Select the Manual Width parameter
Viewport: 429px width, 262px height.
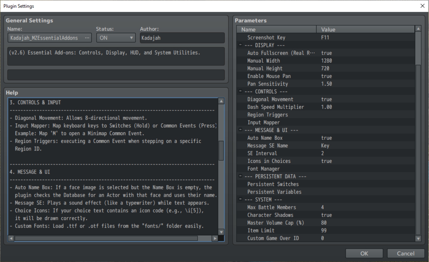[326, 61]
